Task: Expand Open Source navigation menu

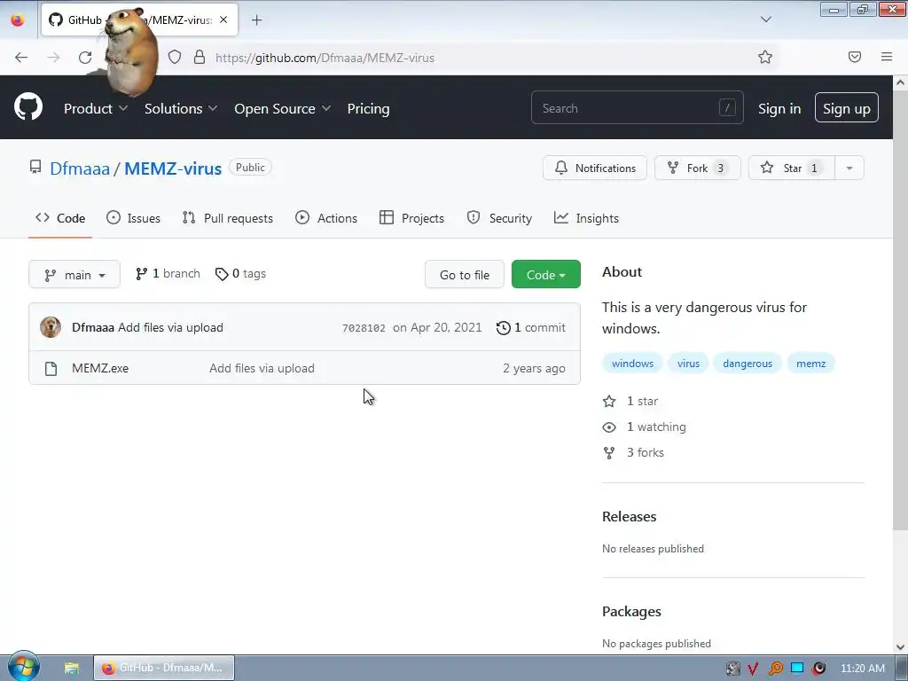Action: pos(283,108)
